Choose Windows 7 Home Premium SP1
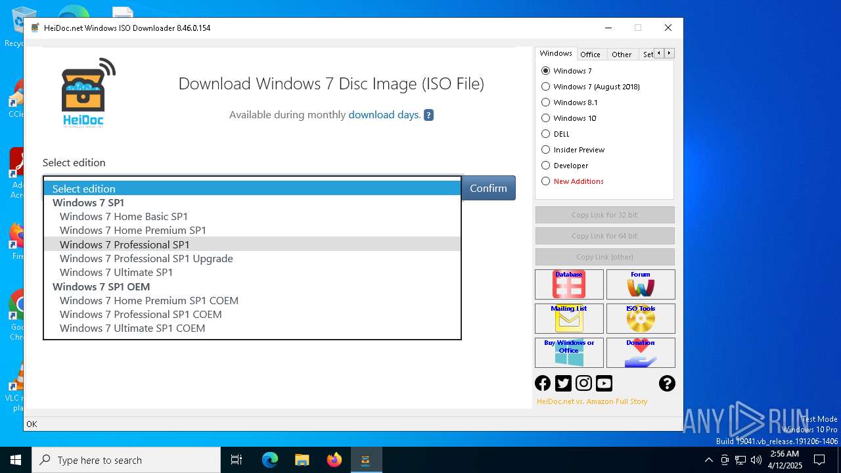841x473 pixels. 252,230
